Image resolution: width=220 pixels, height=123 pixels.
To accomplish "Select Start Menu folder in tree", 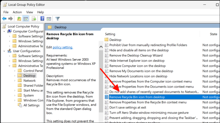I will pyautogui.click(x=33, y=90).
